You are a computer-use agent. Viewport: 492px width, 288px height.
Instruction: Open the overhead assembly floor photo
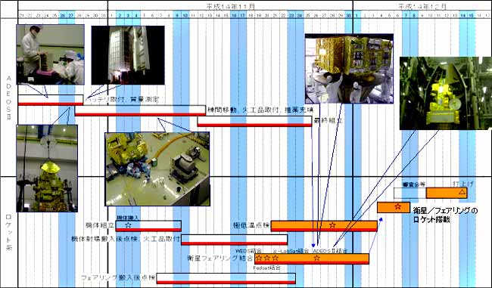157,169
